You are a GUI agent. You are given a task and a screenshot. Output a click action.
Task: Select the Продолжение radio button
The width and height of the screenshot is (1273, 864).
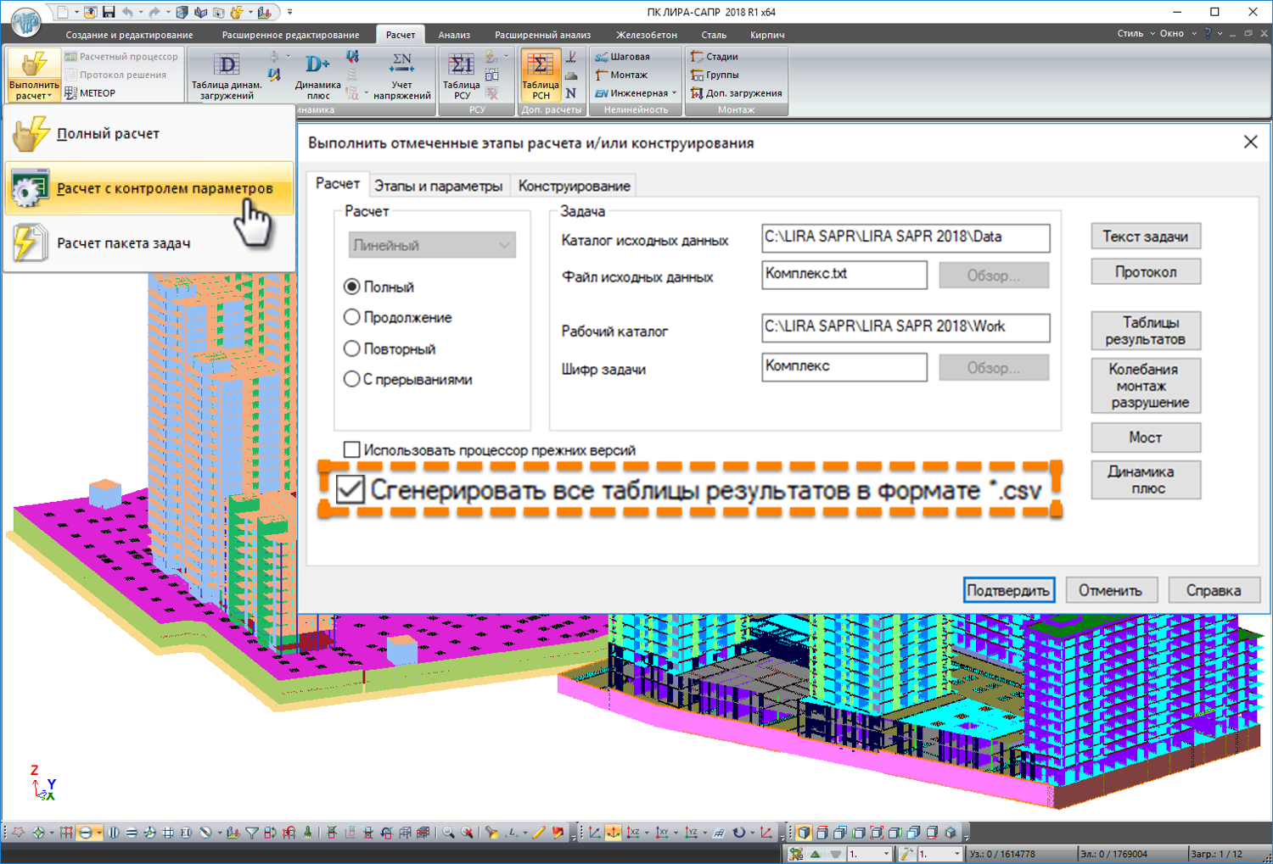tap(352, 317)
